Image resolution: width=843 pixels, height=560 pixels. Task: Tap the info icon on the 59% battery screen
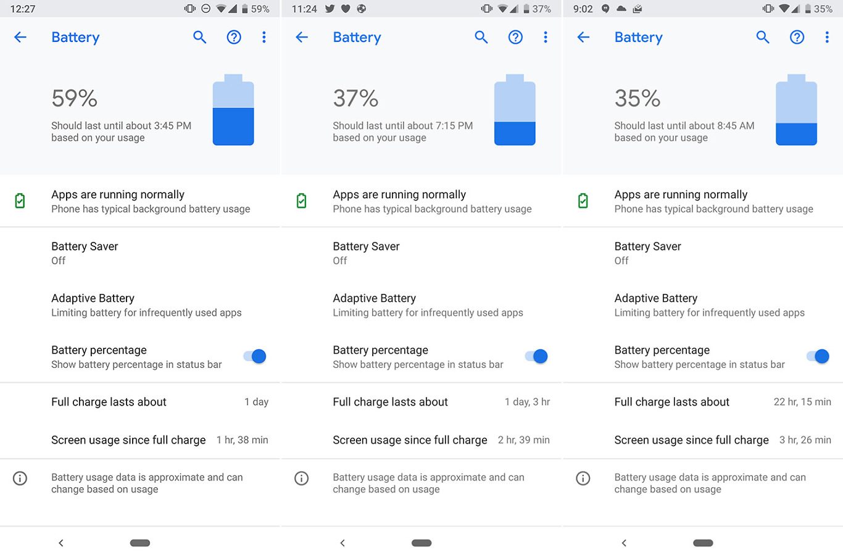20,479
